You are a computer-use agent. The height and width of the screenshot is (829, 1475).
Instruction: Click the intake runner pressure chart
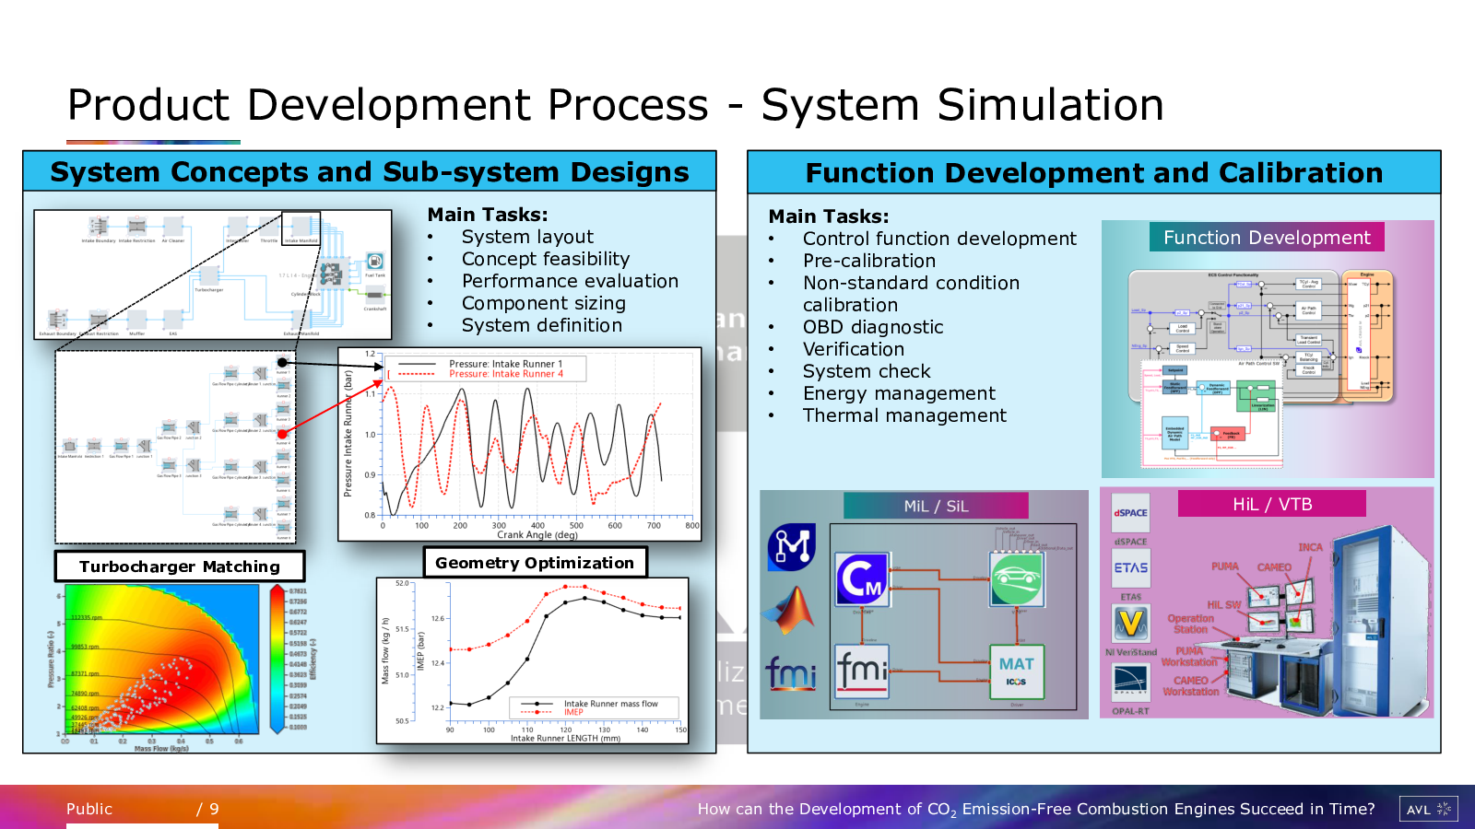point(520,444)
